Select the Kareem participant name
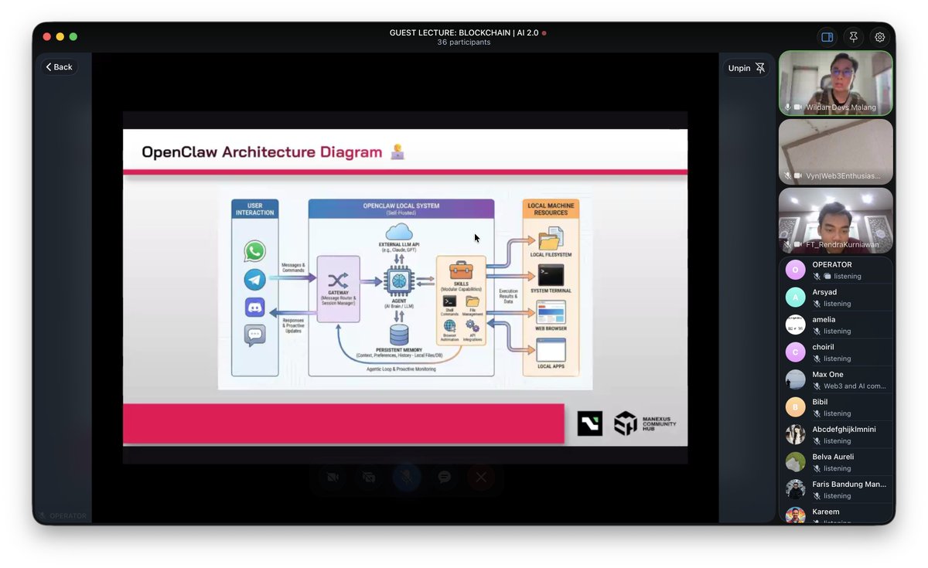Screen dimensions: 928x568 (826, 512)
